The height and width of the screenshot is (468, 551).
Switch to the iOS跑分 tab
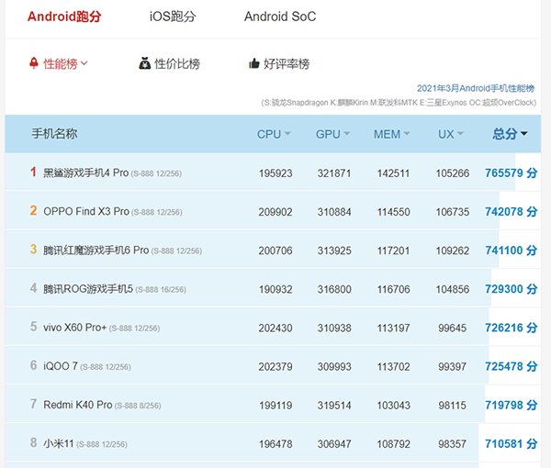pyautogui.click(x=173, y=17)
